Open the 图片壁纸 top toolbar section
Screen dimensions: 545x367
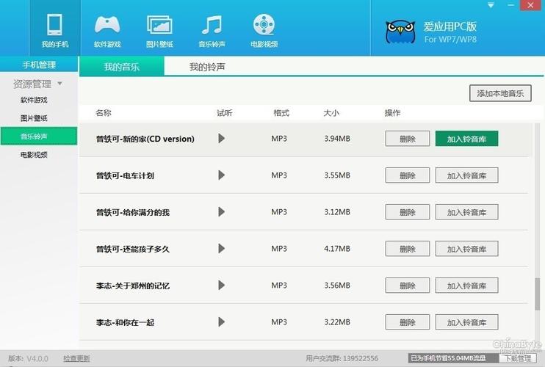pos(159,31)
